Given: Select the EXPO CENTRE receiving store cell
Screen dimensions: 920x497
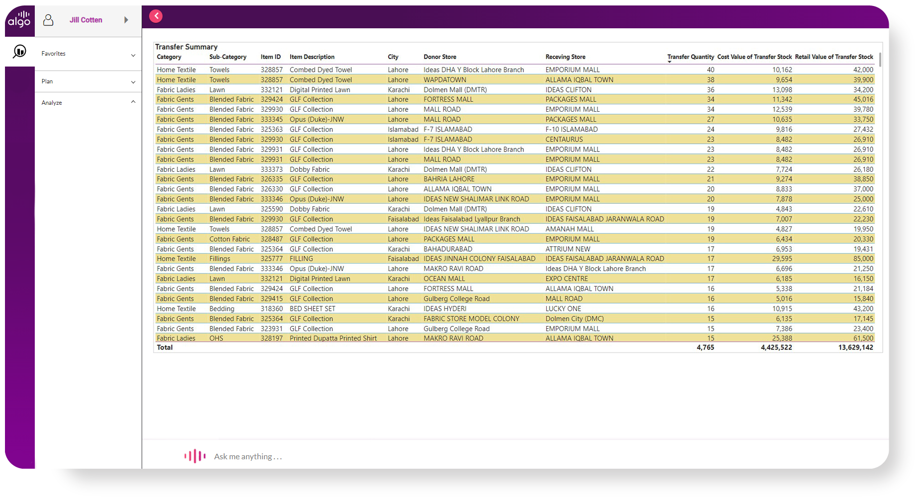Looking at the screenshot, I should (x=567, y=279).
